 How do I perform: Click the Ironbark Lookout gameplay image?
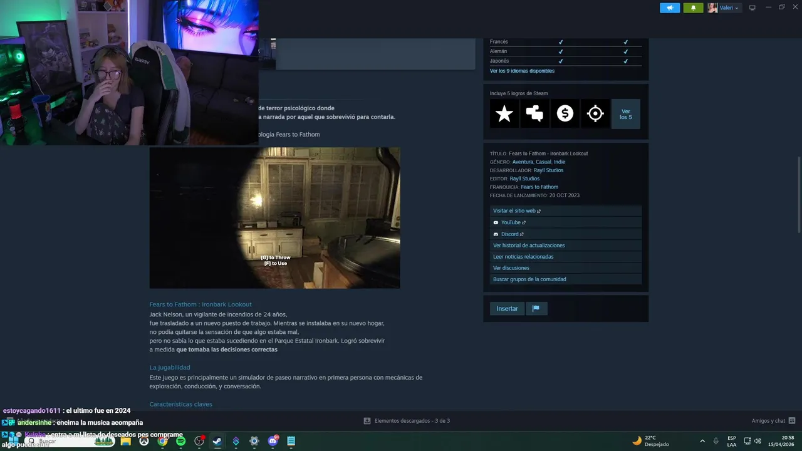[x=274, y=218]
